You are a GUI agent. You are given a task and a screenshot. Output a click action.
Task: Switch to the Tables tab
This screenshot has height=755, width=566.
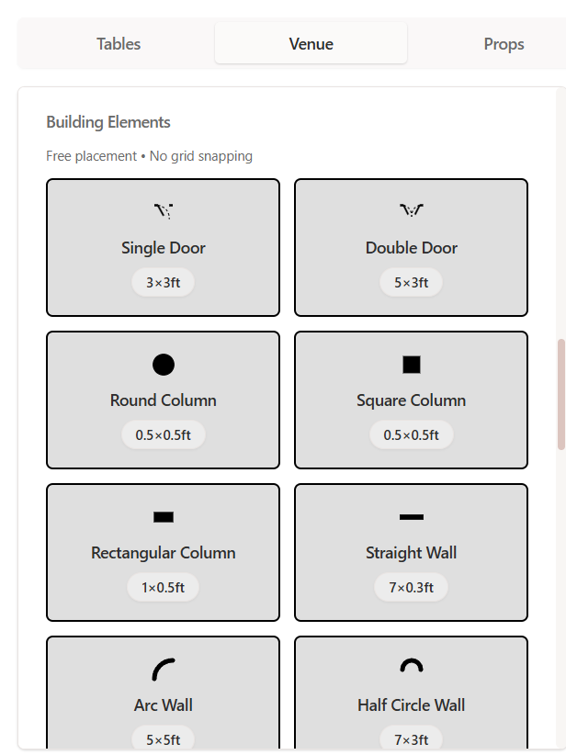click(x=119, y=44)
